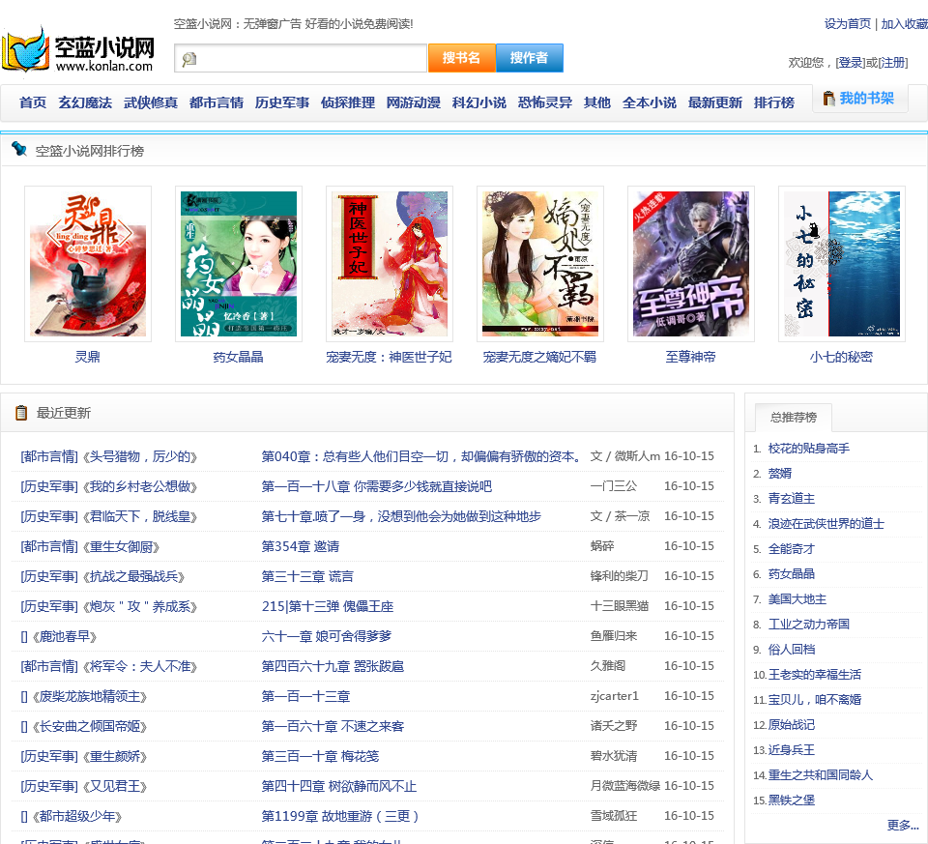Viewport: 928px width, 844px height.
Task: Open 我的书架 bookshelf
Action: tap(866, 99)
